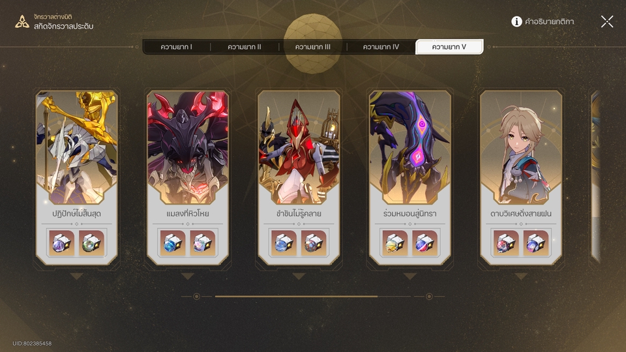Select second relic box under แมลงที่หิวโหย

[x=203, y=242]
